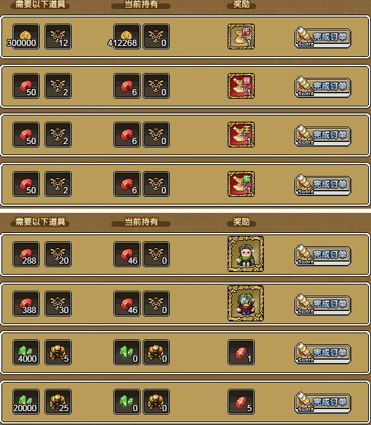Click the 4000 green crystal requirement icon
The width and height of the screenshot is (371, 425).
pos(26,353)
